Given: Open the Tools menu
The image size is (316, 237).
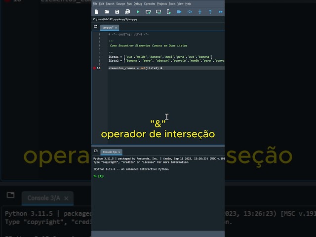Looking at the screenshot, I should pyautogui.click(x=172, y=4).
